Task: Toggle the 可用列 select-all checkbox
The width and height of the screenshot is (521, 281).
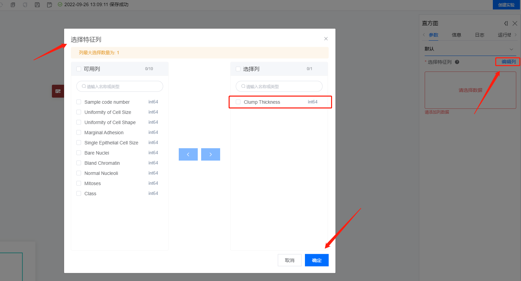Action: [x=79, y=69]
